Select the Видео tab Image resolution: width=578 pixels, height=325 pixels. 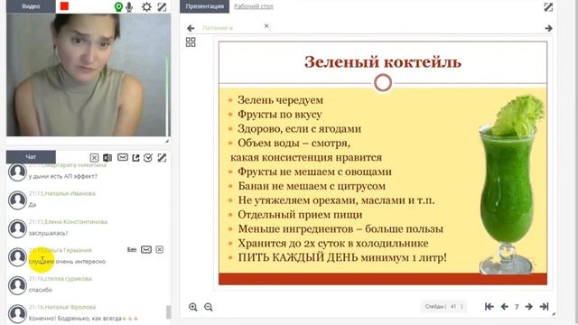pyautogui.click(x=31, y=6)
